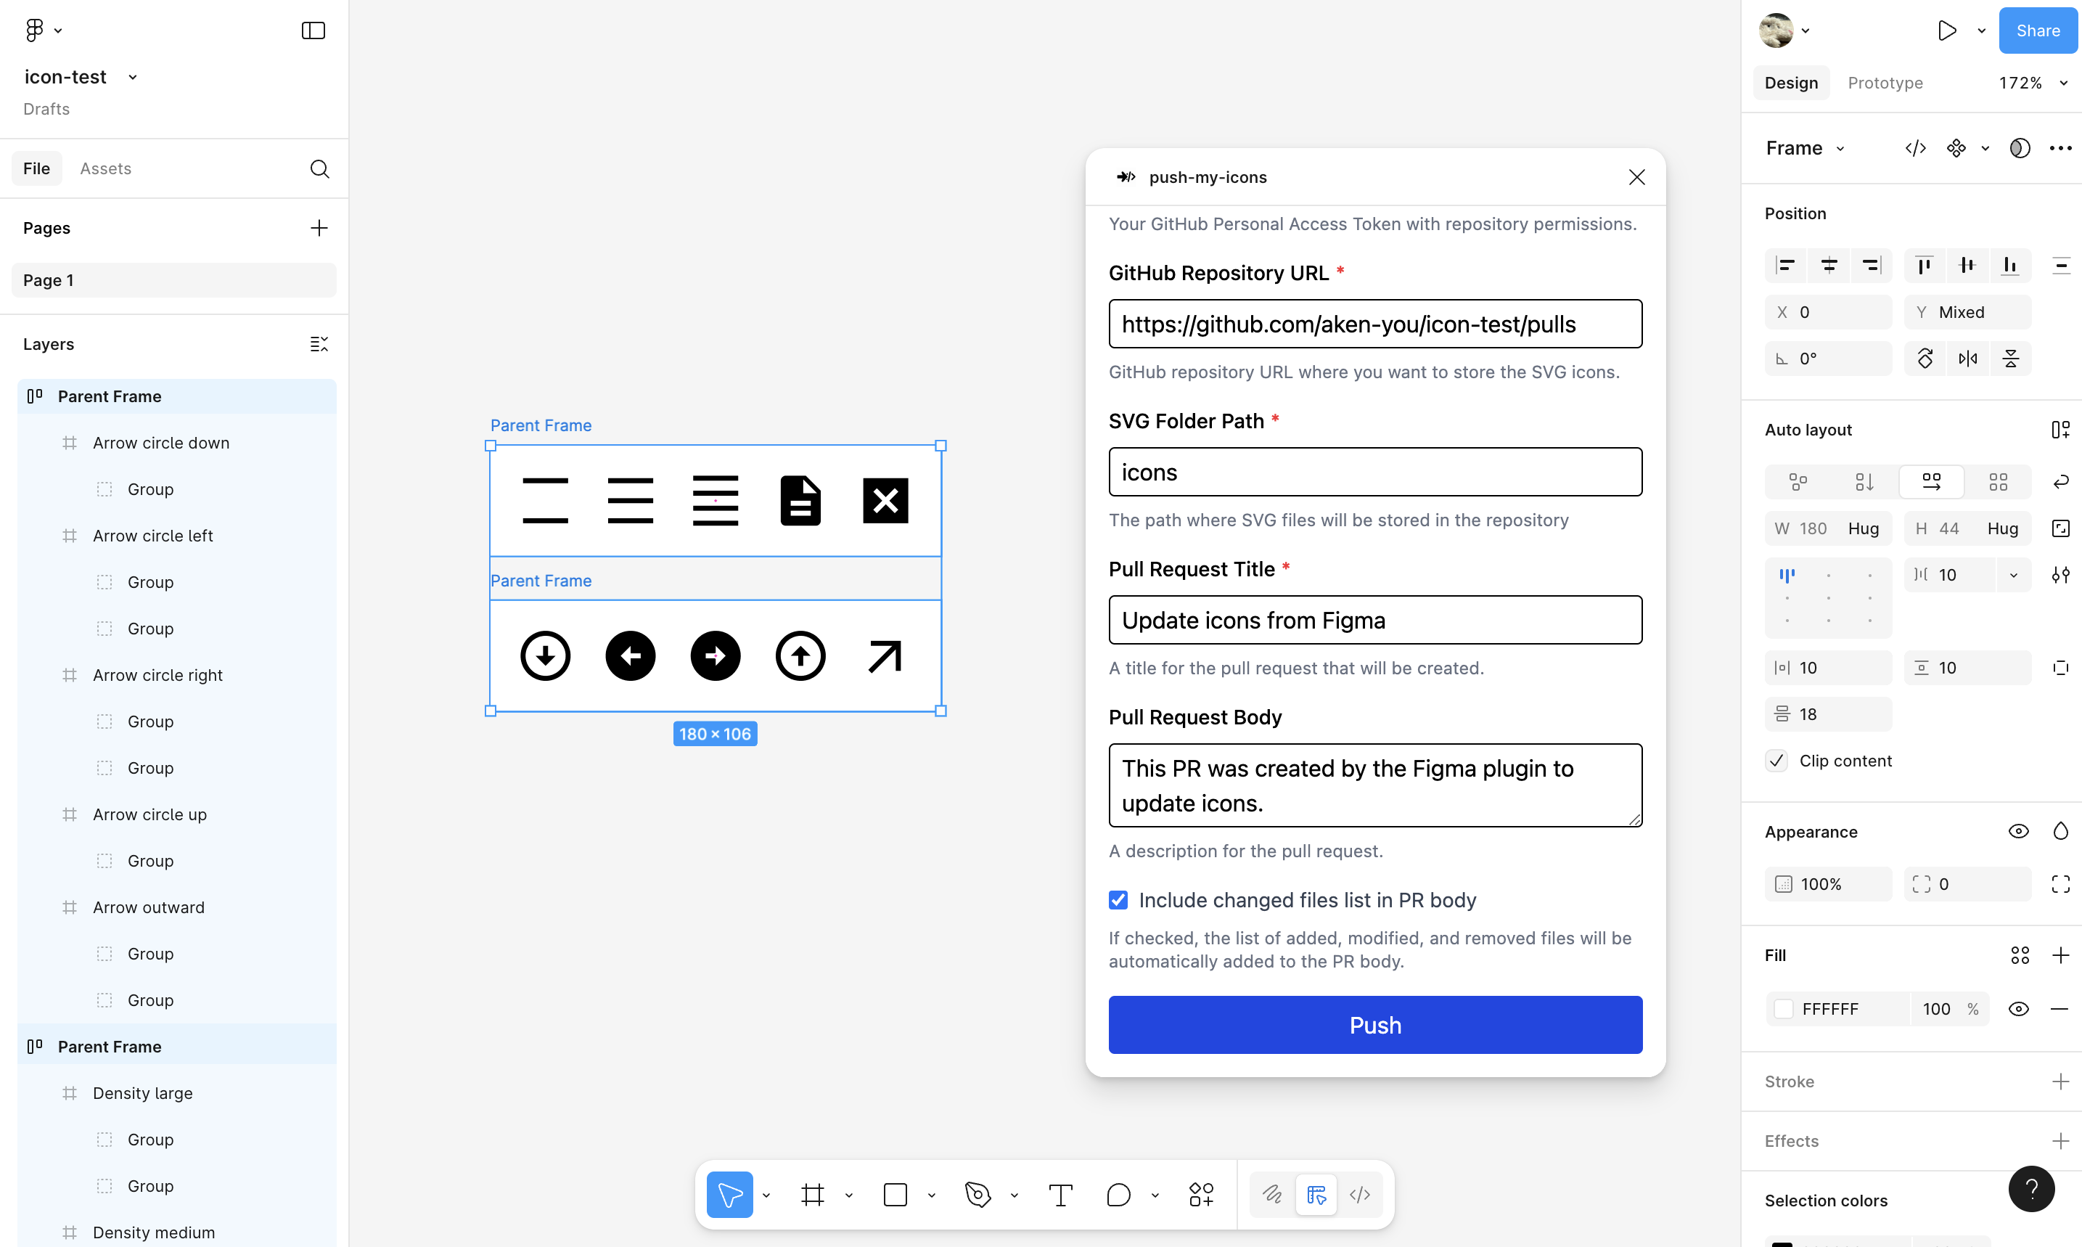Select the Frame tool in bottom toolbar

[x=812, y=1194]
